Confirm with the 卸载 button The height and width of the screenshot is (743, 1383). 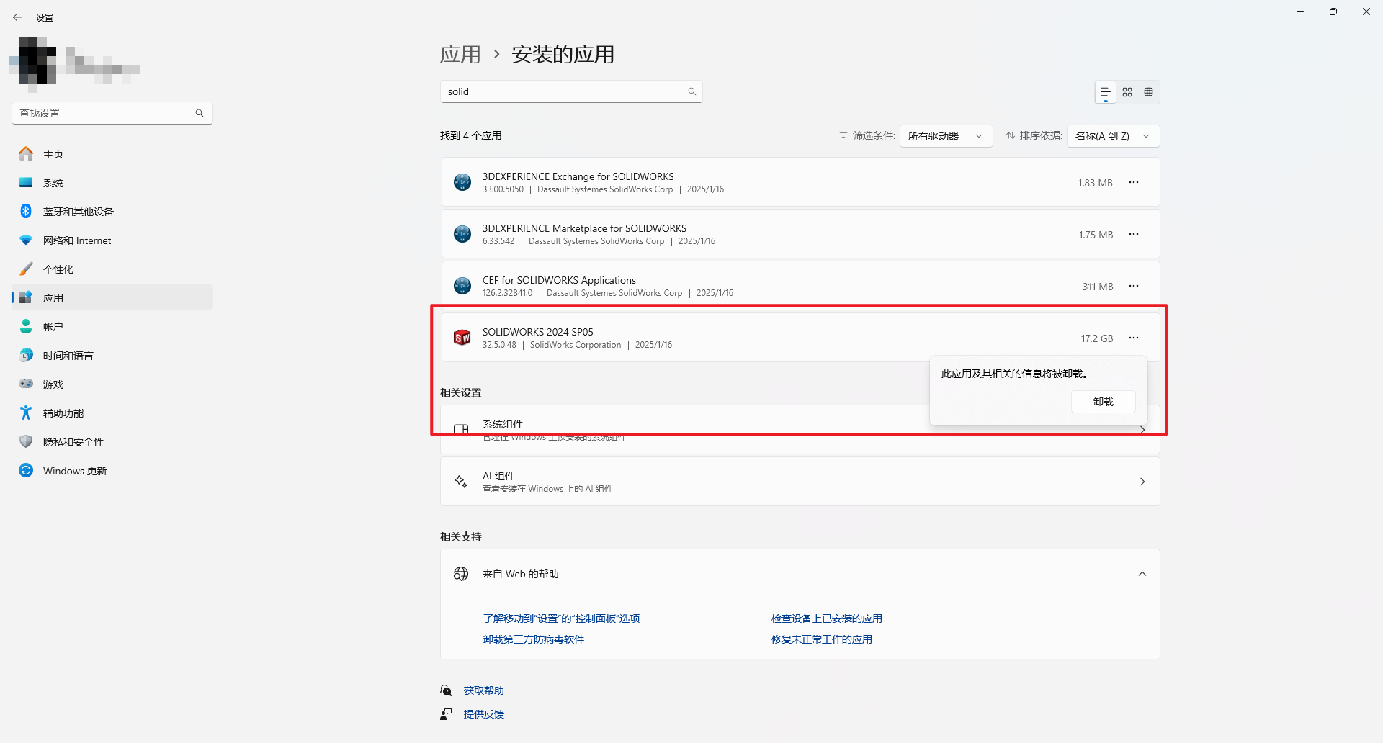tap(1104, 402)
